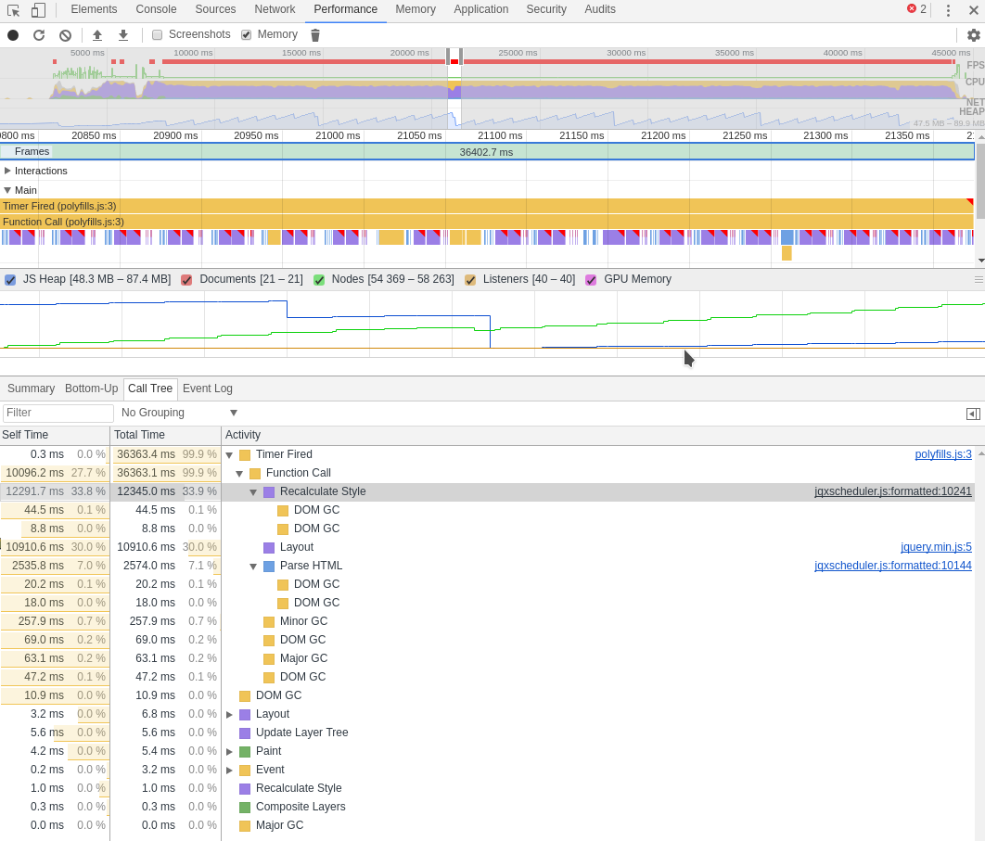The image size is (985, 841).
Task: Start recording with the record button
Action: [13, 35]
